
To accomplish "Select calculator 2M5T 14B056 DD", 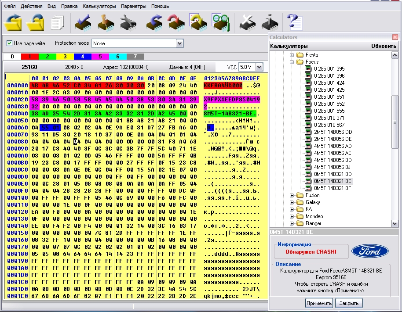I will (333, 132).
